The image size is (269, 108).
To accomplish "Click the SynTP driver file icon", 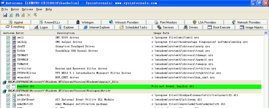I will 14,46.
